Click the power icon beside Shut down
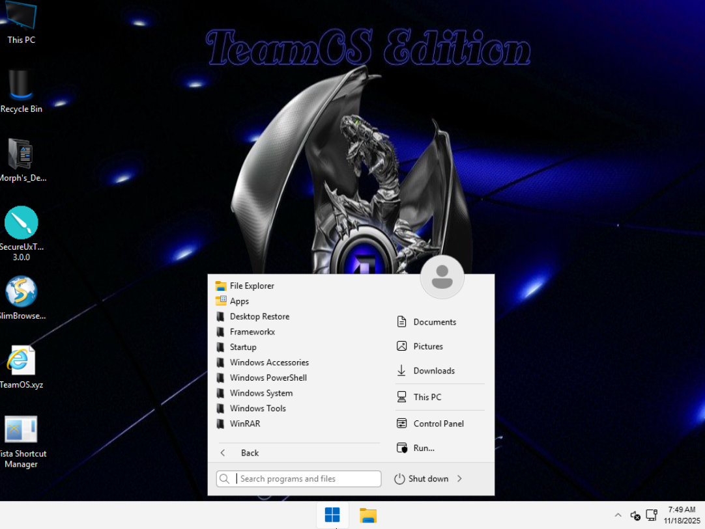 [399, 479]
